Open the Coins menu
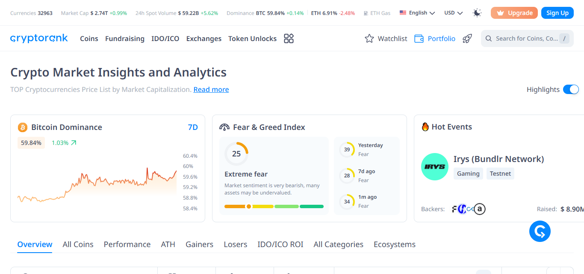The width and height of the screenshot is (584, 274). click(x=89, y=38)
